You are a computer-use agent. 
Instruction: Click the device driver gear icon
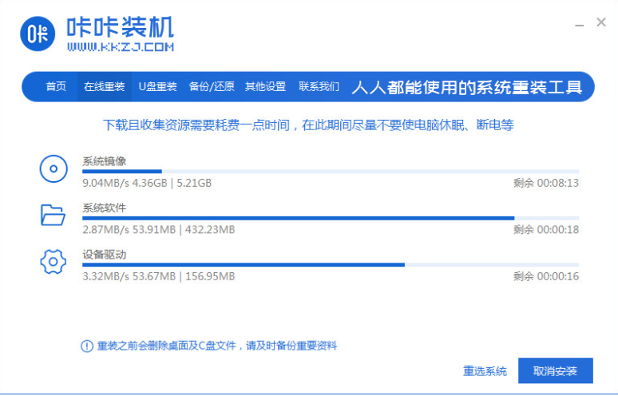(x=53, y=261)
